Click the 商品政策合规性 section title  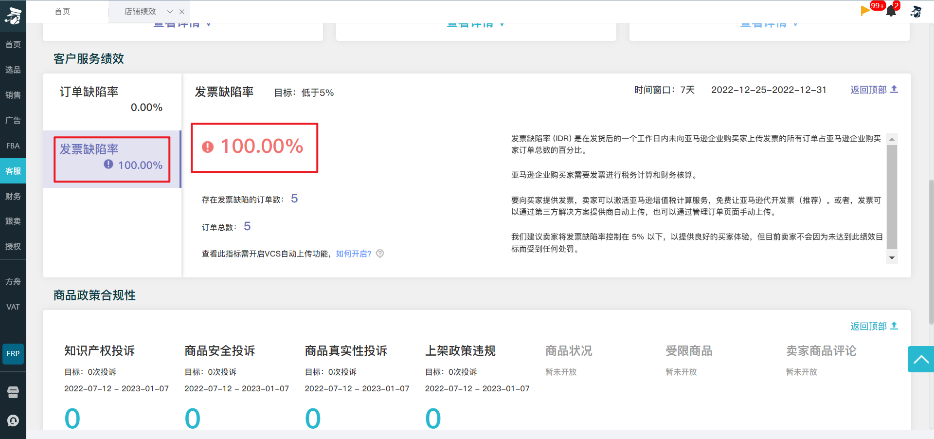(x=94, y=295)
